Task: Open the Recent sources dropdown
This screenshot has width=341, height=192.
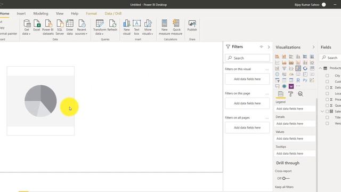Action: [x=82, y=27]
